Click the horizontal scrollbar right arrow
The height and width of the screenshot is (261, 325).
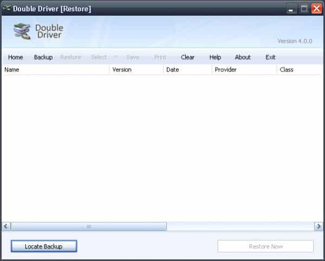[318, 226]
